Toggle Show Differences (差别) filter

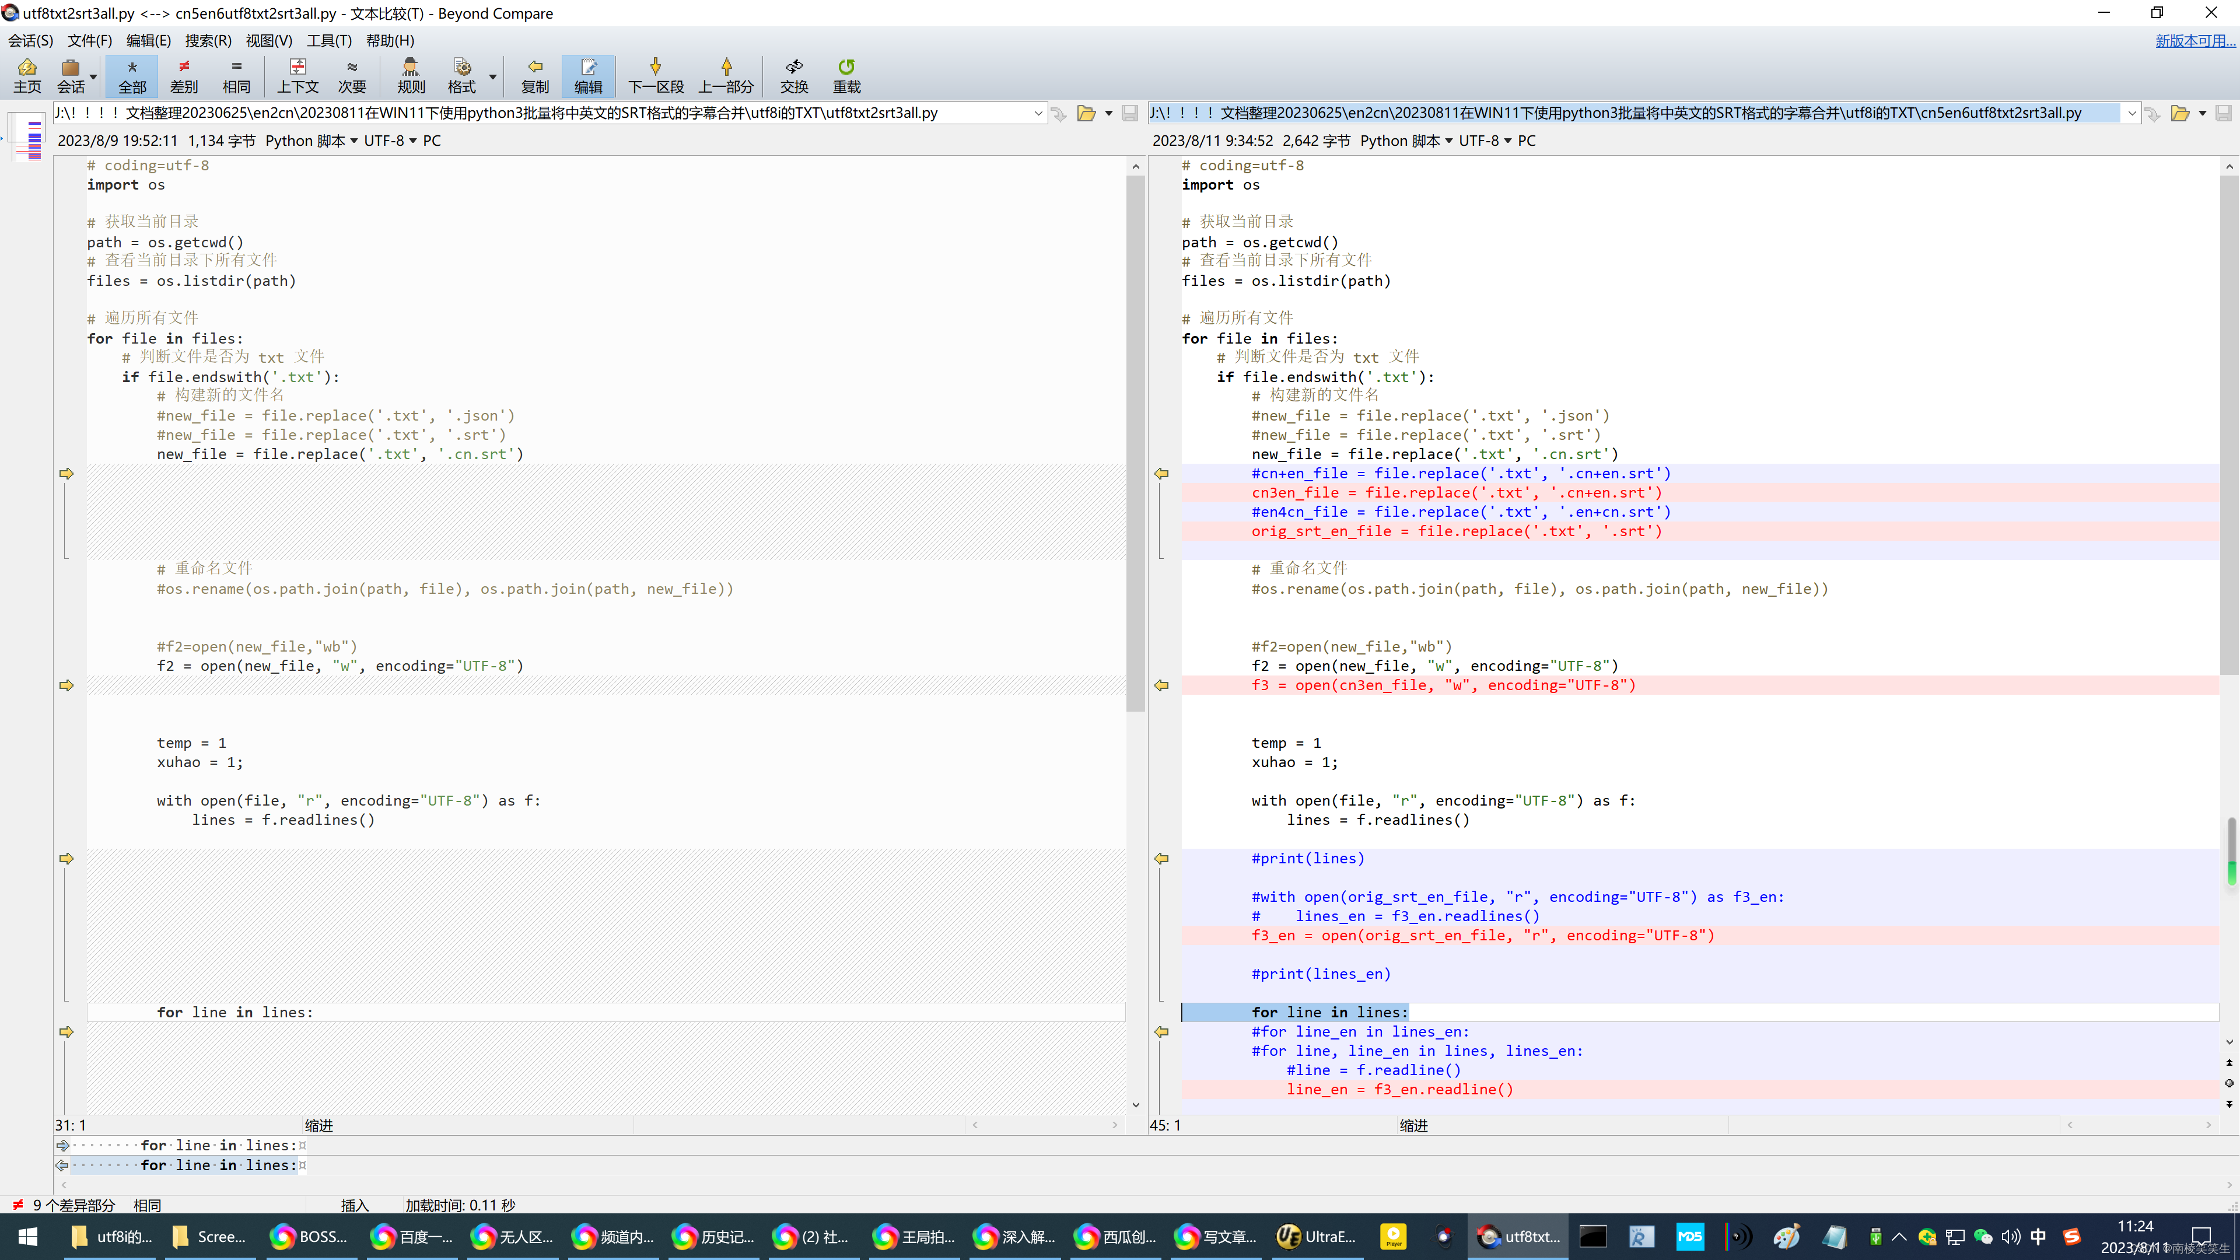[x=184, y=75]
